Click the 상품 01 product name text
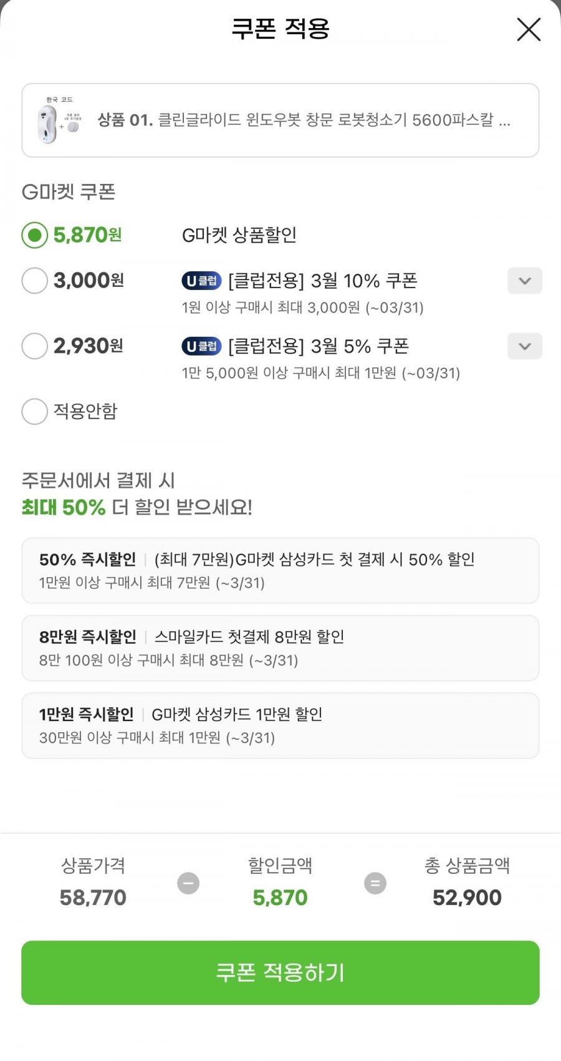Screen dimensions: 561x1061 [x=304, y=120]
